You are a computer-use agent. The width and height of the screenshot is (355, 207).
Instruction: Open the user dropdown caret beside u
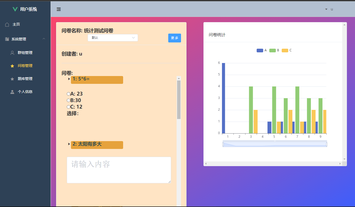coord(326,9)
